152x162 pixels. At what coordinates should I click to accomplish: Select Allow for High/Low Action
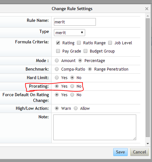click(76, 108)
